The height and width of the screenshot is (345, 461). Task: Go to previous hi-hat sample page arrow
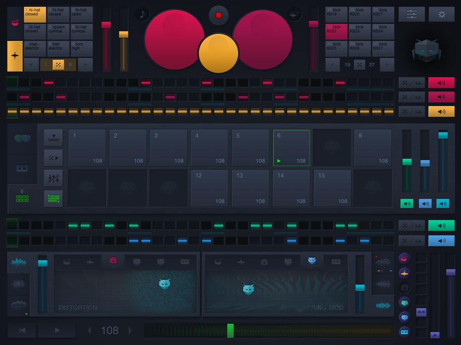(x=31, y=64)
